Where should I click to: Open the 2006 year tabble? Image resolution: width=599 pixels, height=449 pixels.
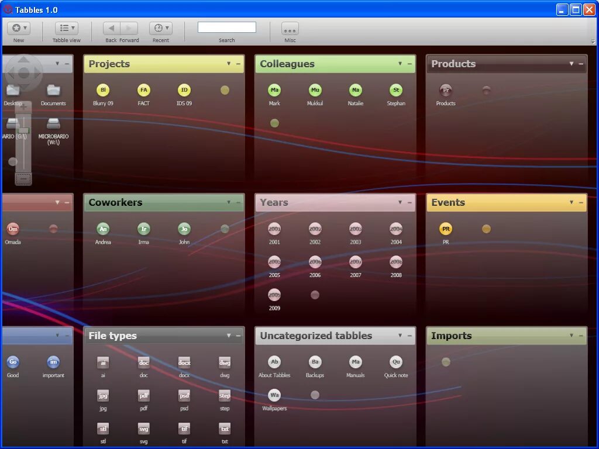tap(315, 262)
